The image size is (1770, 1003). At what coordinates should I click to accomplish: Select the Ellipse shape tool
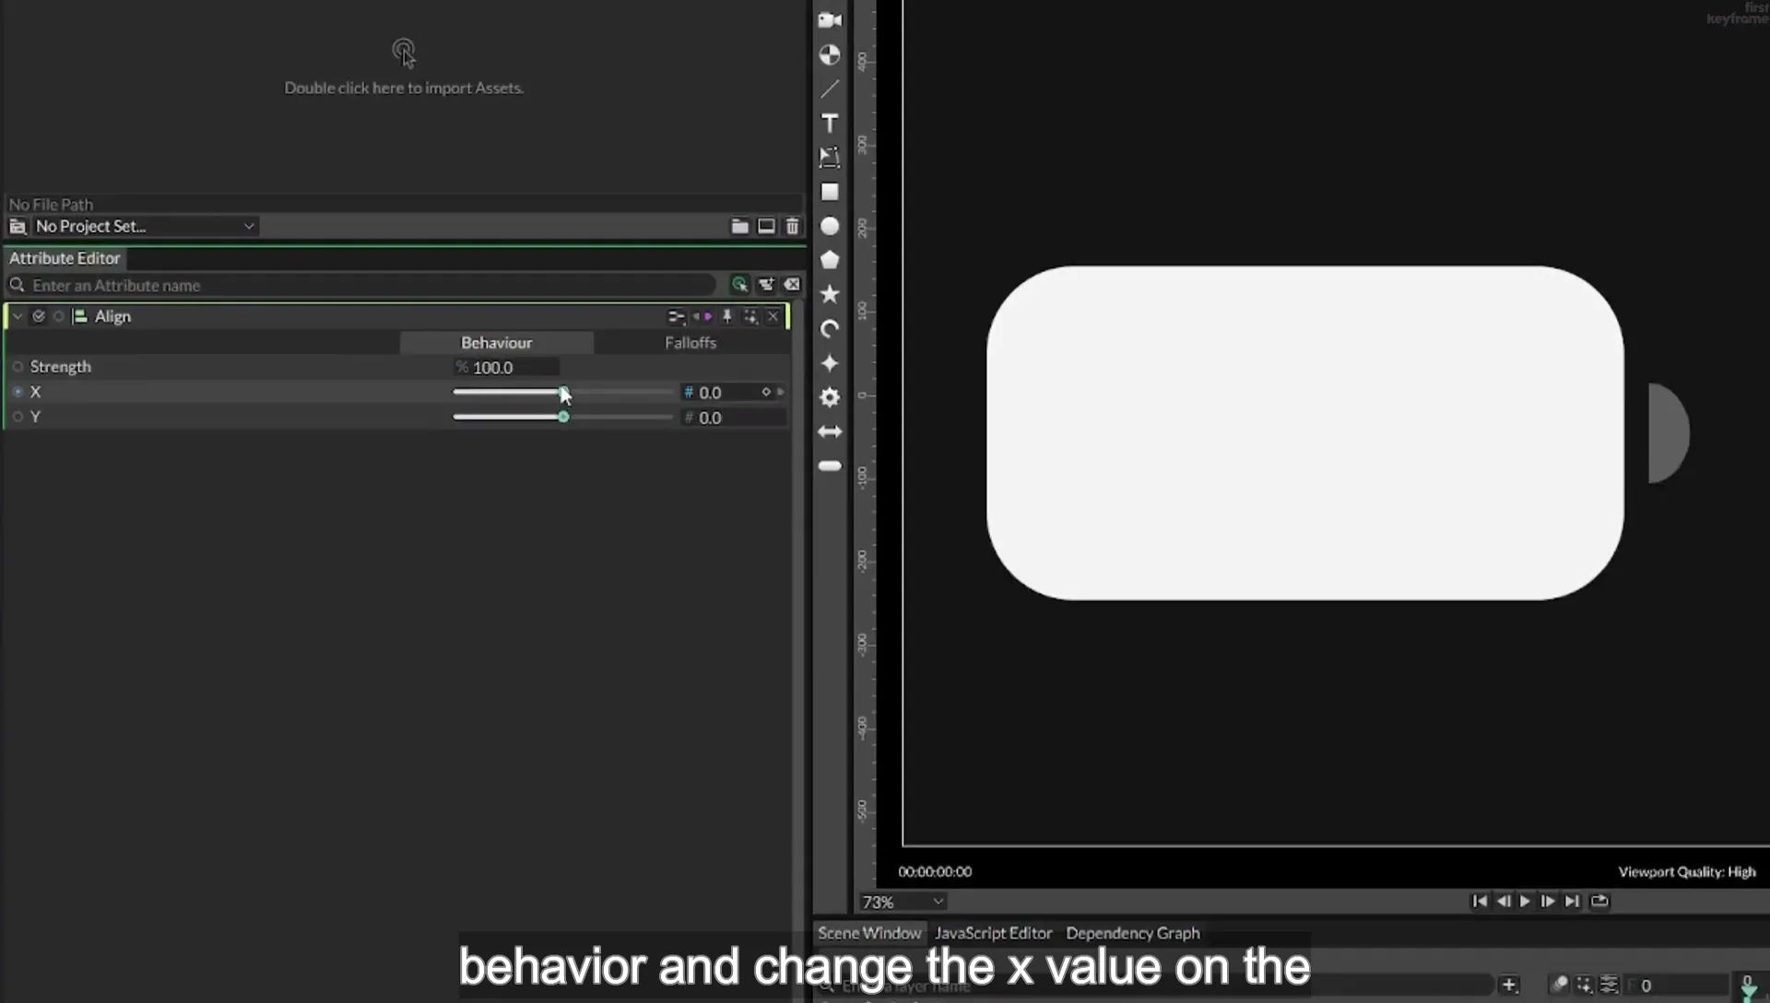(x=830, y=226)
